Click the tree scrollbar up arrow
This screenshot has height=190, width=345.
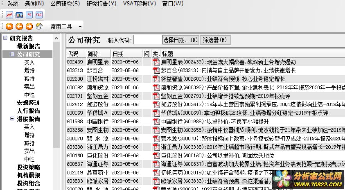click(x=56, y=38)
